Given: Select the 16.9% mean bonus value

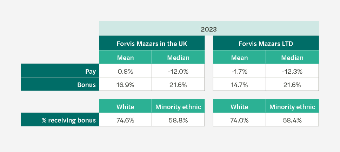Looking at the screenshot, I should tap(125, 85).
